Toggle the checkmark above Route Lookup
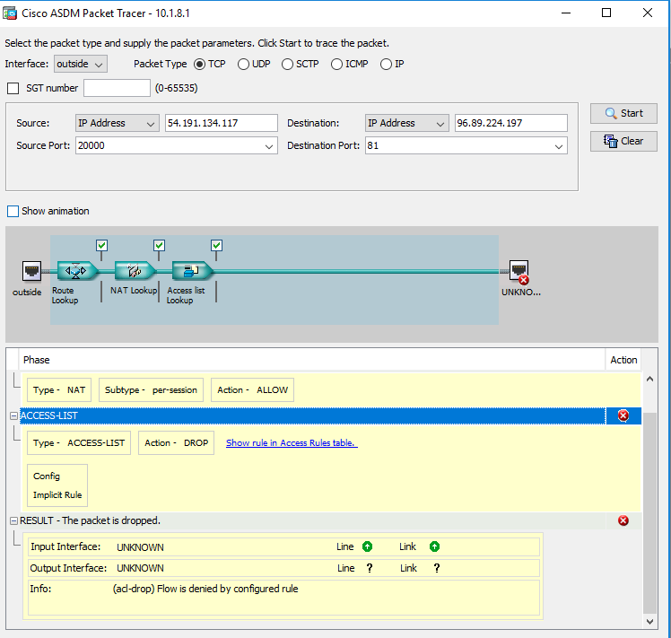 click(101, 245)
